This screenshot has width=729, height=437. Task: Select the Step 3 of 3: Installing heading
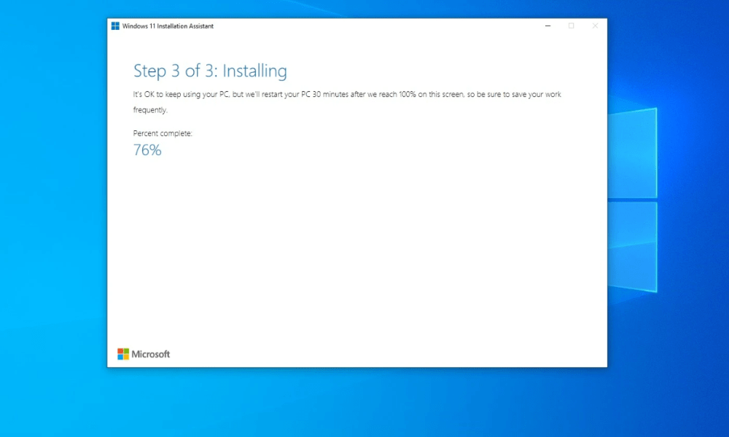tap(210, 71)
